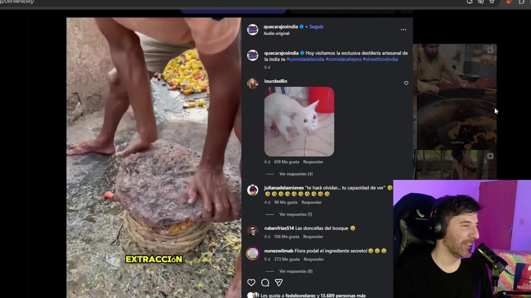
Task: Open the #comidadelaindia hashtag link
Action: click(305, 59)
